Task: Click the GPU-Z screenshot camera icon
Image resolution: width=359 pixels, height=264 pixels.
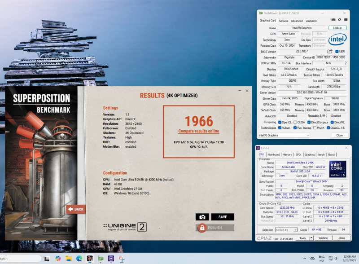Action: point(333,20)
